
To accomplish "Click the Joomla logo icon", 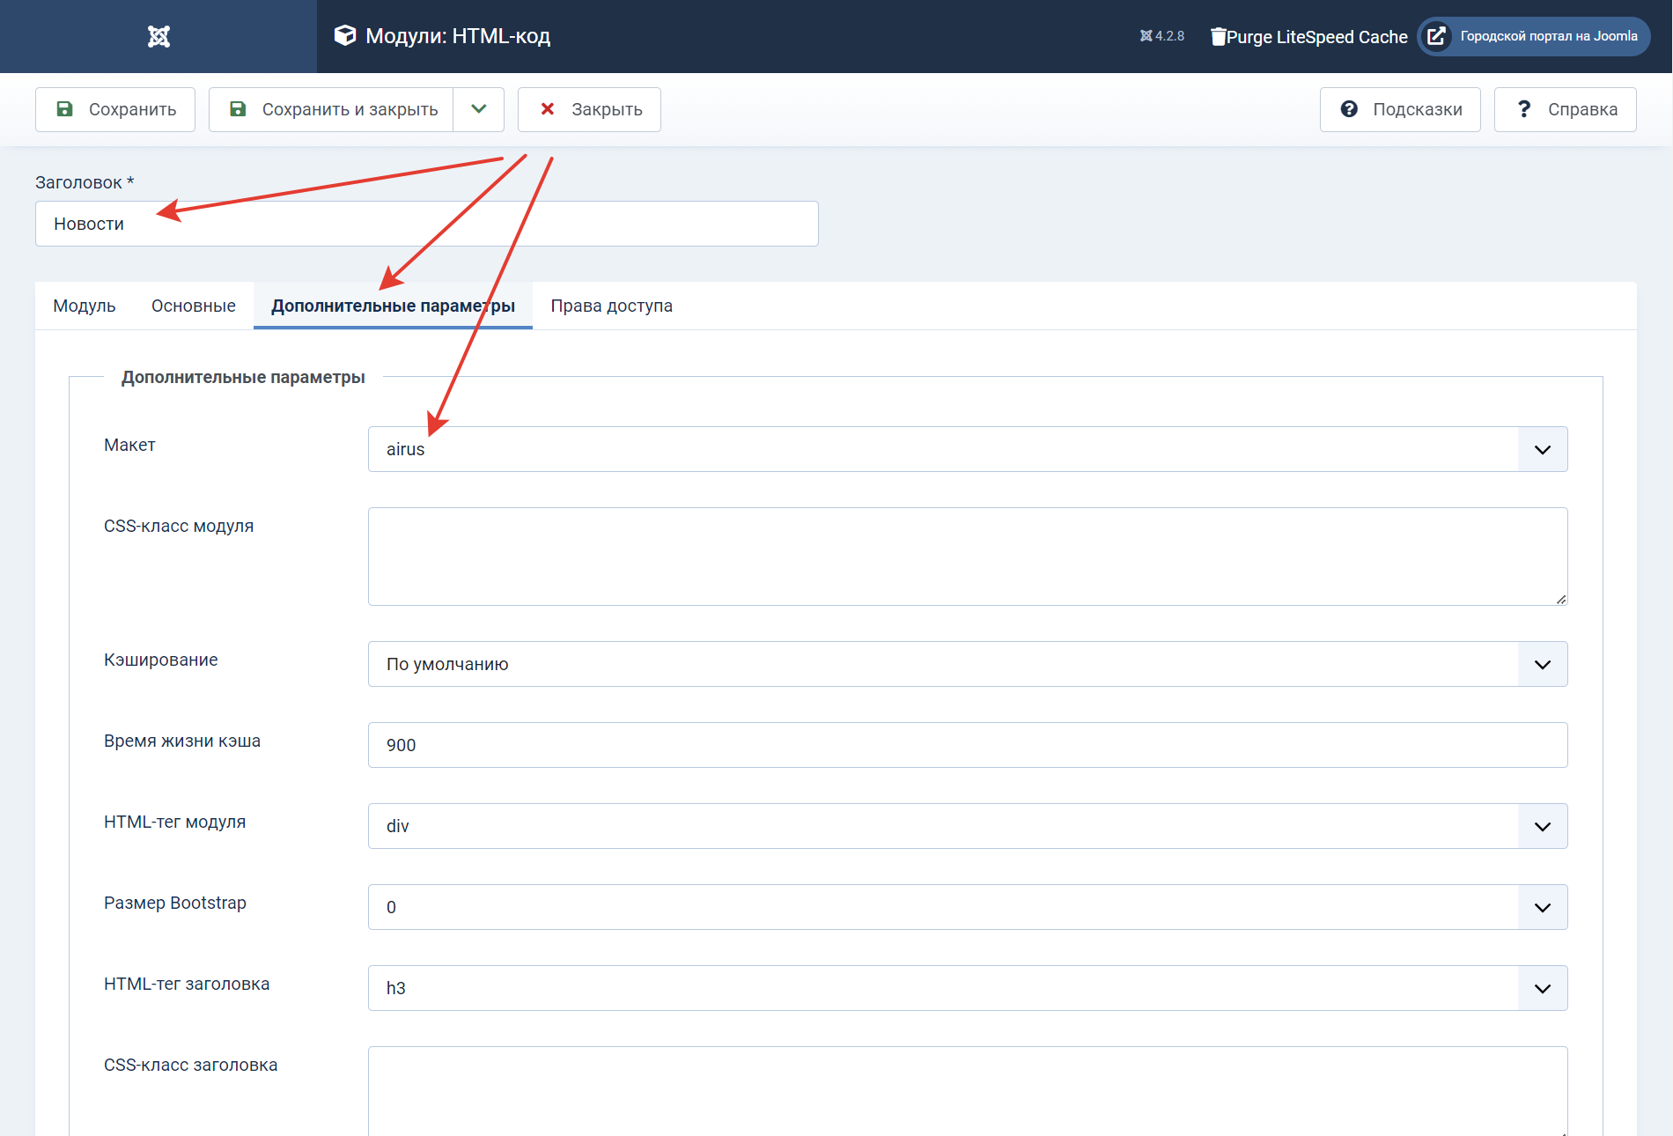I will coord(158,36).
